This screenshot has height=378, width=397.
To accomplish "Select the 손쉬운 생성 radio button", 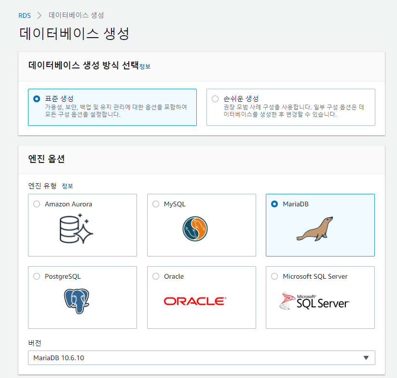I will (x=215, y=99).
